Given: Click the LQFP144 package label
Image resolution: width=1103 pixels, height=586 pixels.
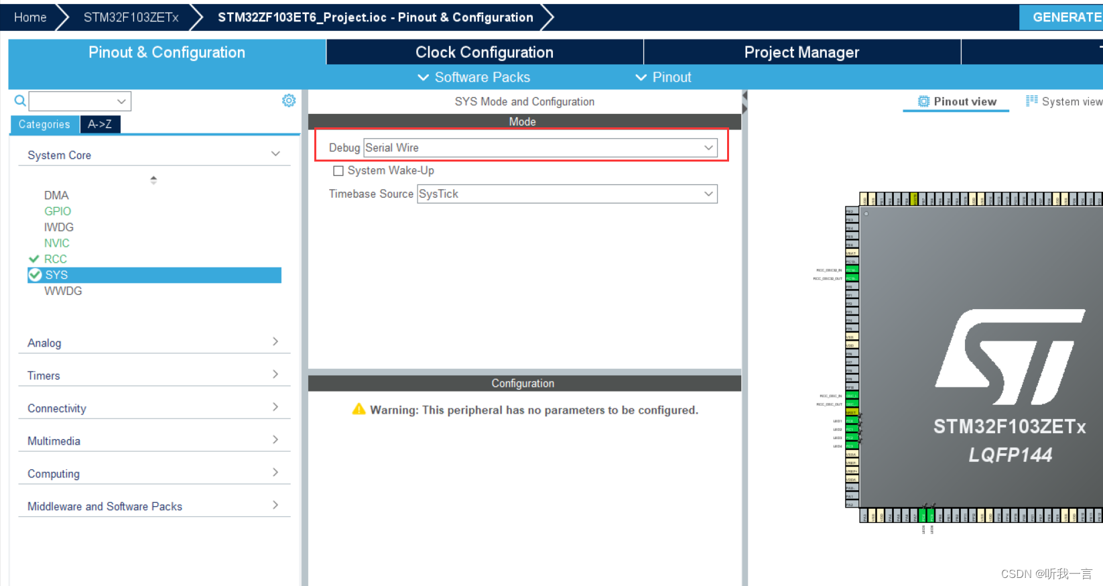Looking at the screenshot, I should [x=1011, y=455].
